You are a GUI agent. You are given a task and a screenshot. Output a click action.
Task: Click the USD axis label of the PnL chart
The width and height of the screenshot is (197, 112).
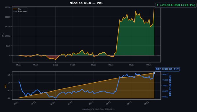pos(3,35)
